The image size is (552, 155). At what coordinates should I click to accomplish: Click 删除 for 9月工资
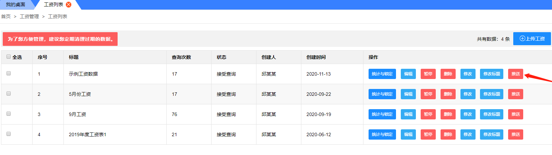click(448, 114)
